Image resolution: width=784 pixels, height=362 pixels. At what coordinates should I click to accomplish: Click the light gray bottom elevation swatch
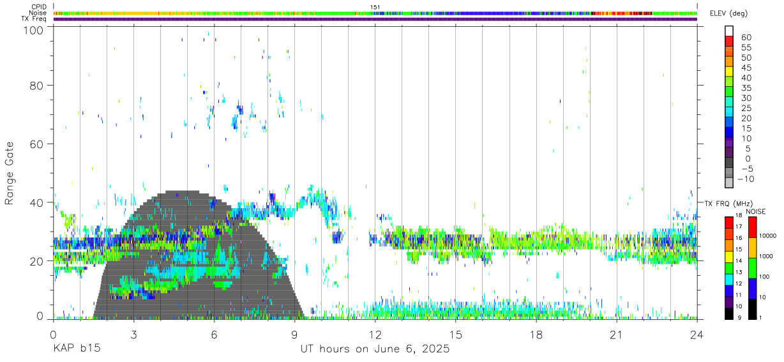[729, 184]
